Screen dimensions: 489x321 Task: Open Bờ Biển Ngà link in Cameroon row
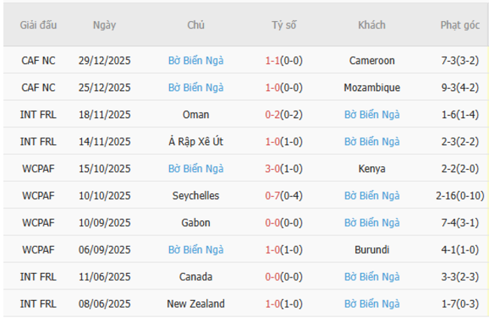196,61
